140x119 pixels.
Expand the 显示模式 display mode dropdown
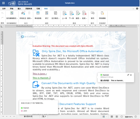tap(59, 18)
